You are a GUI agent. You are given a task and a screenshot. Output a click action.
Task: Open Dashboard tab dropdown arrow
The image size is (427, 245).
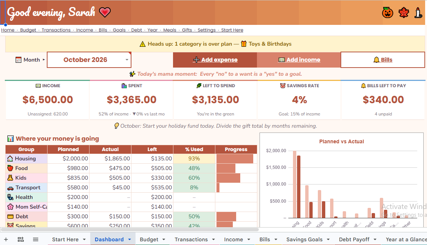click(129, 239)
